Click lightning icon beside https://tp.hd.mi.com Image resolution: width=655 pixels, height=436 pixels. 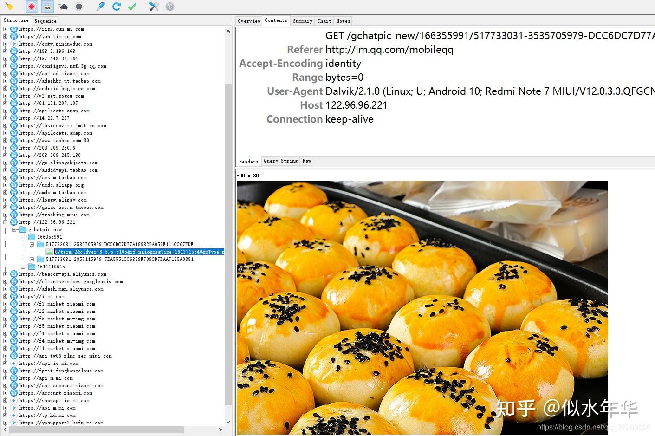click(14, 415)
